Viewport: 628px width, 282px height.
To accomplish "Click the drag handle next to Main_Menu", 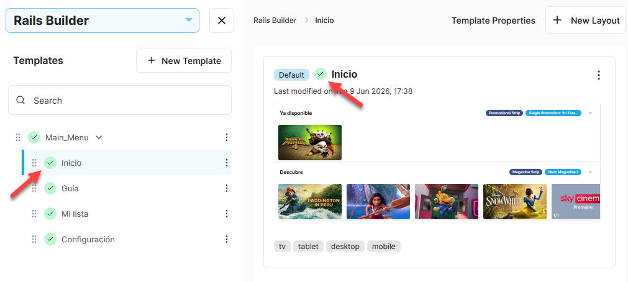I will coord(18,137).
